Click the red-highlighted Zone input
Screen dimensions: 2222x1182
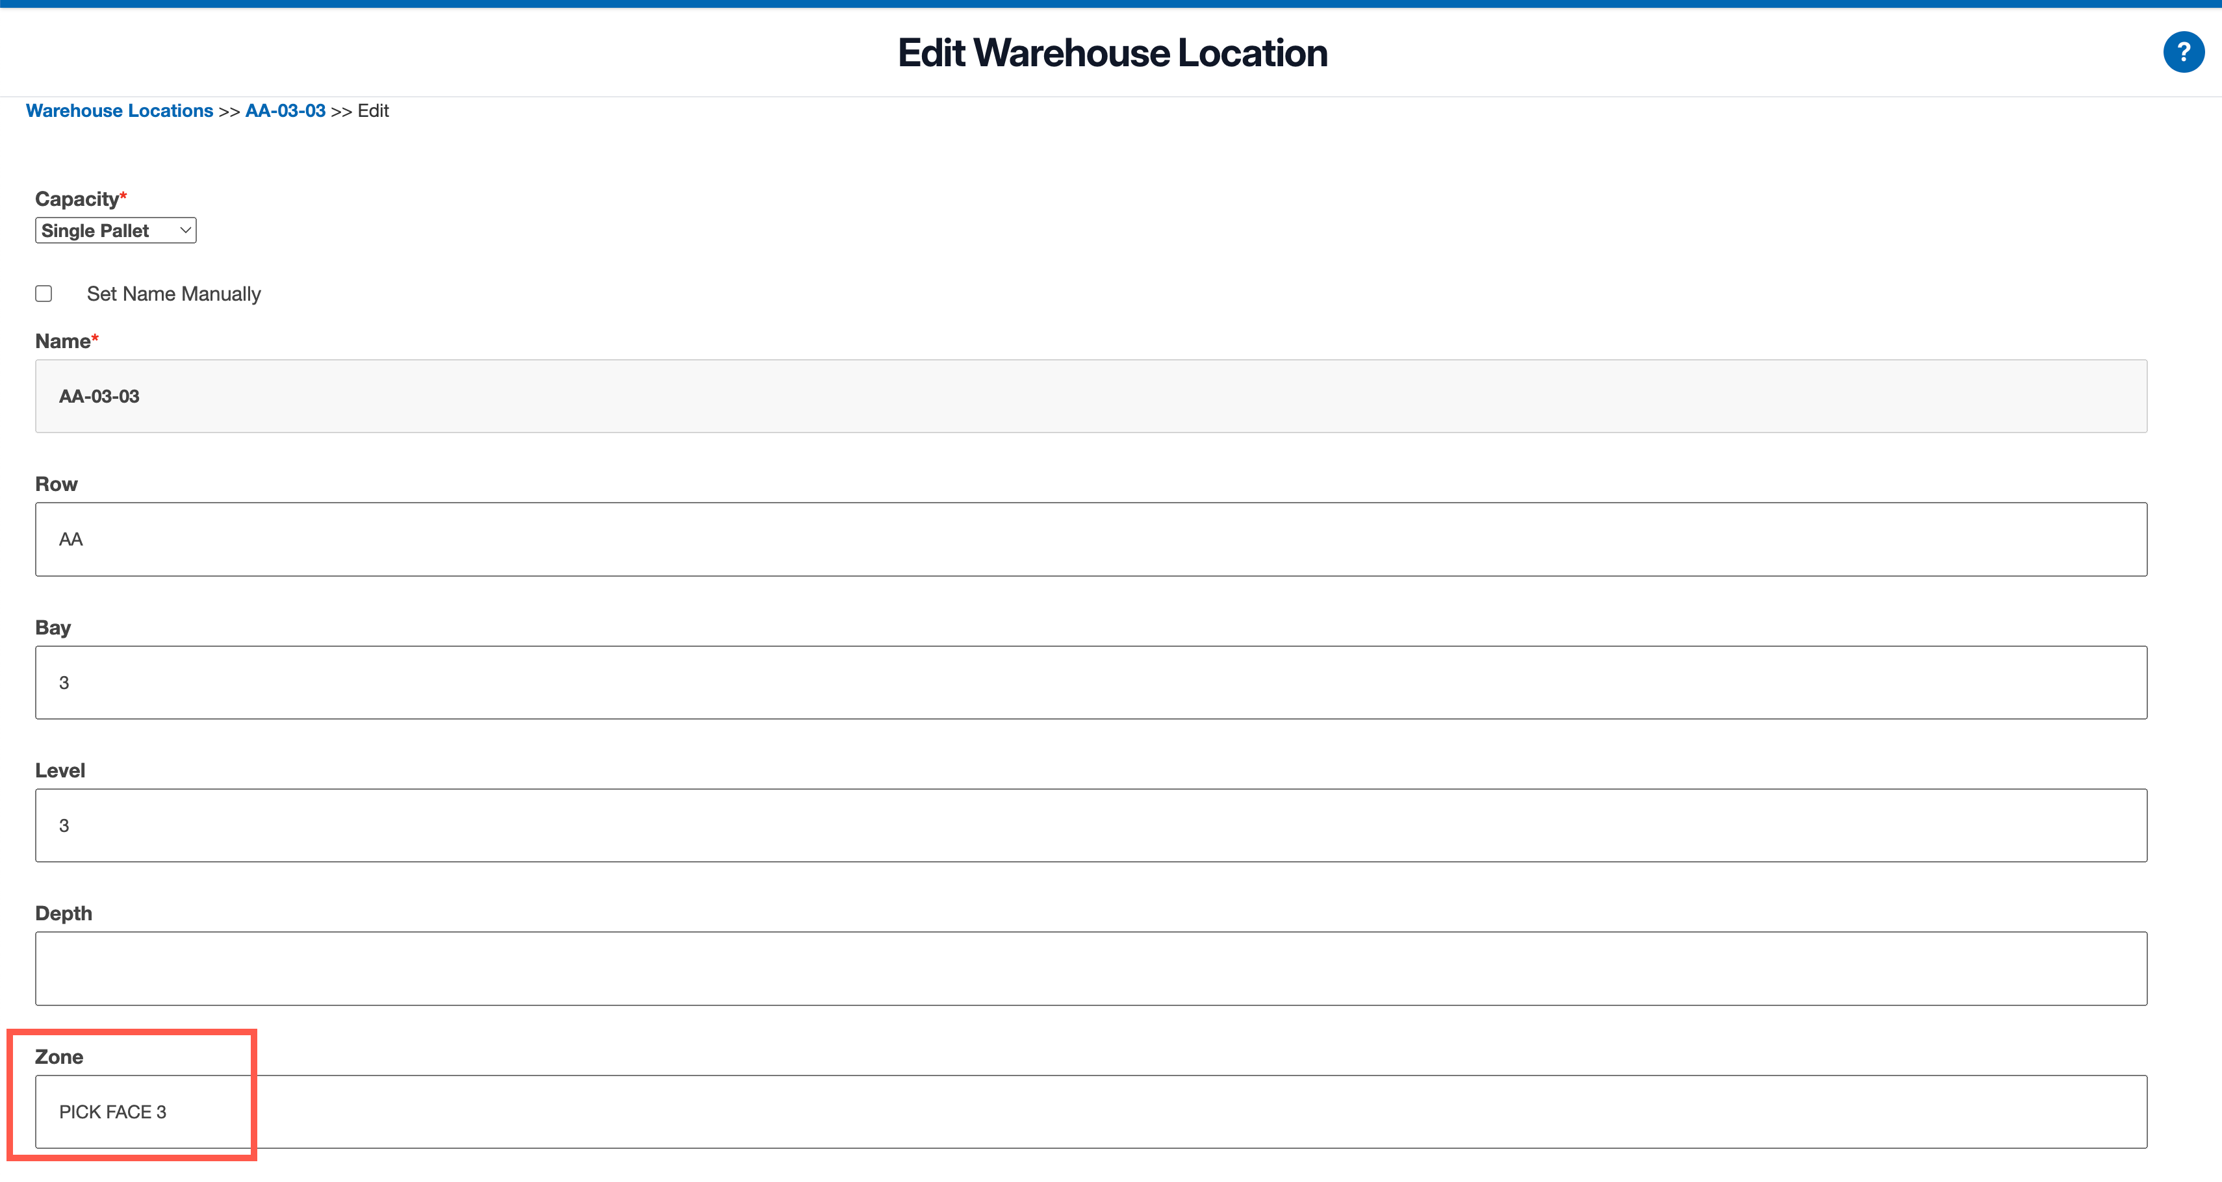142,1111
